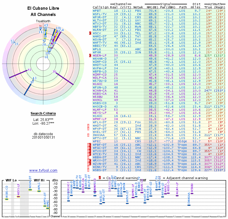
Task: Click the warning icons beside WPBF-DT row
Action: pyautogui.click(x=89, y=145)
